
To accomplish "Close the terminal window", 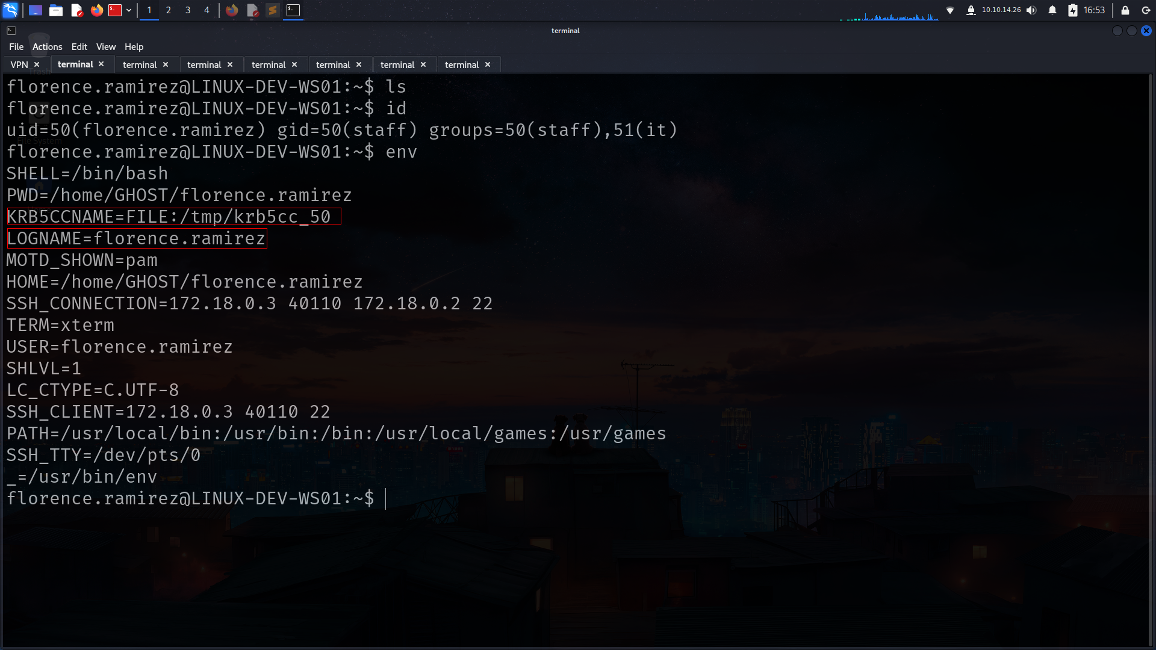I will (1146, 31).
